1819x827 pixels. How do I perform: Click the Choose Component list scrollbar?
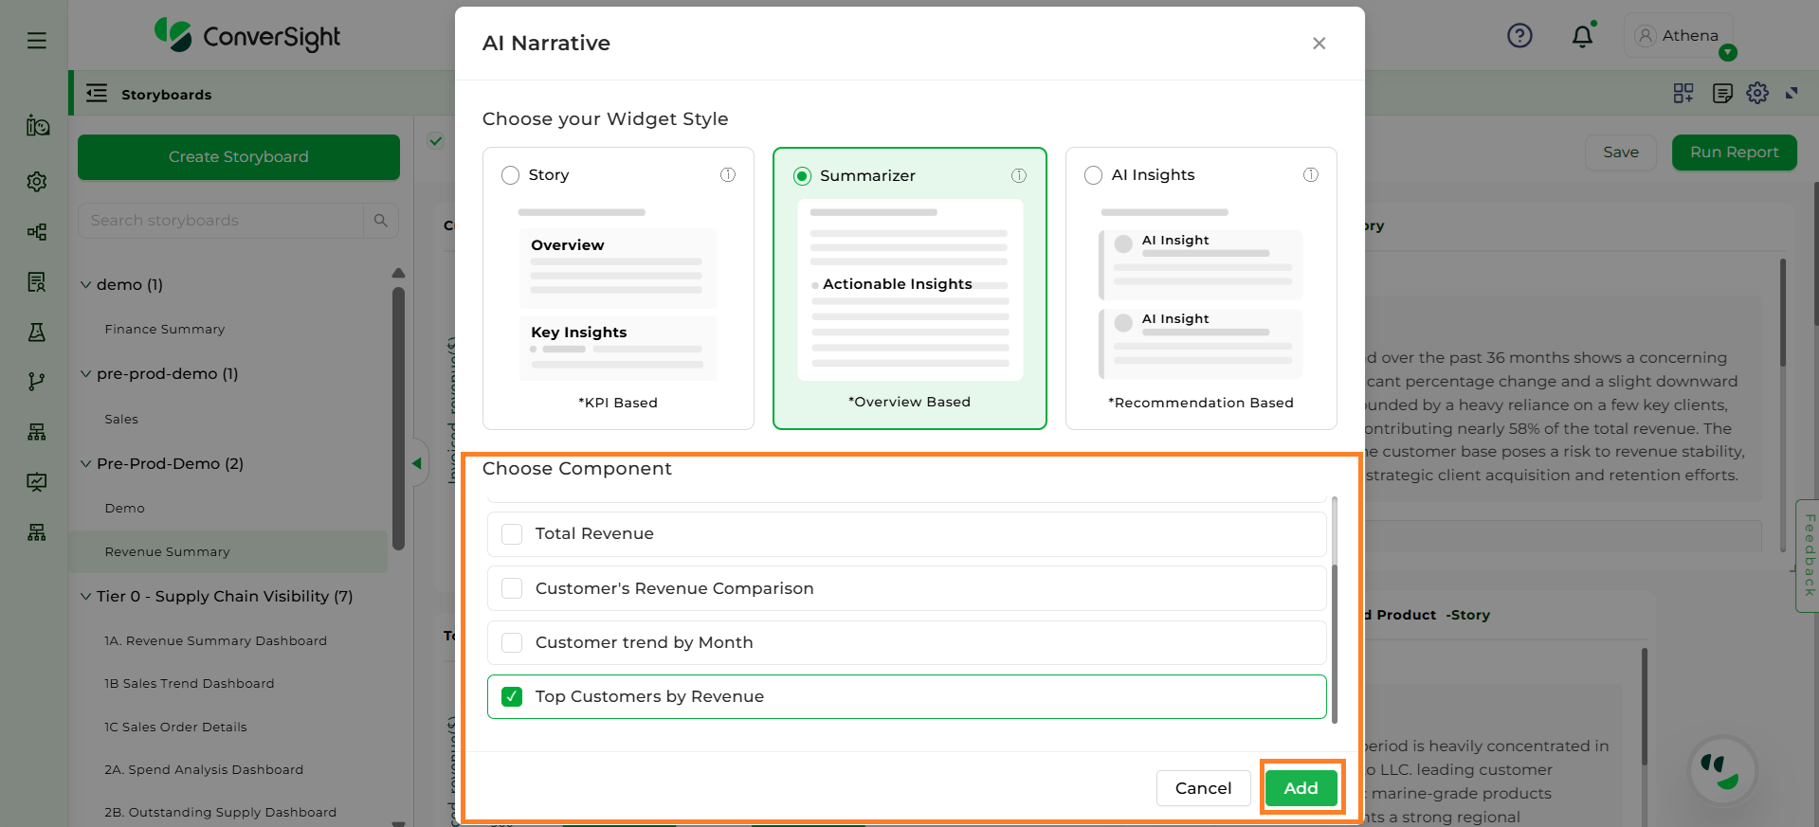1335,644
